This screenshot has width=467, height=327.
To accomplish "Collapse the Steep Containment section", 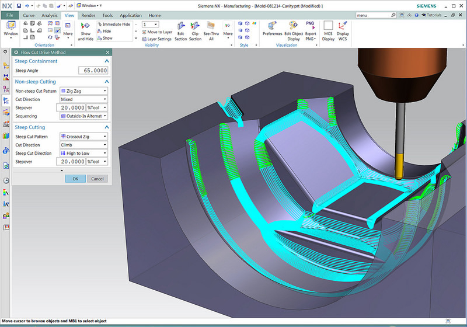I will click(x=106, y=61).
